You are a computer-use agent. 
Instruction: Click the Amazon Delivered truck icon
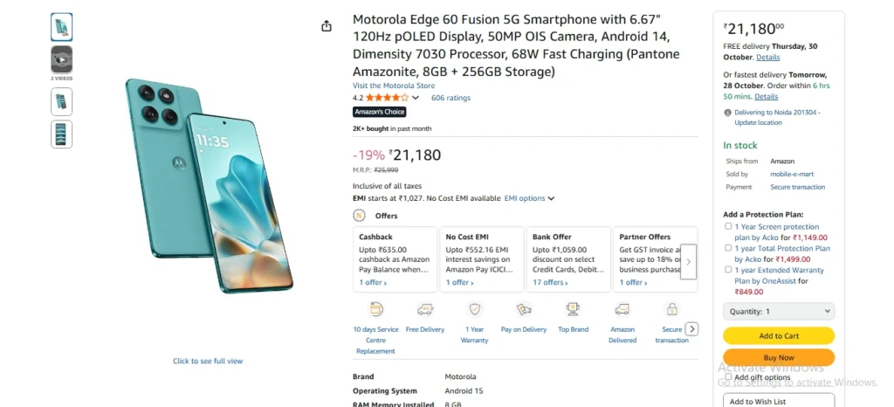622,309
